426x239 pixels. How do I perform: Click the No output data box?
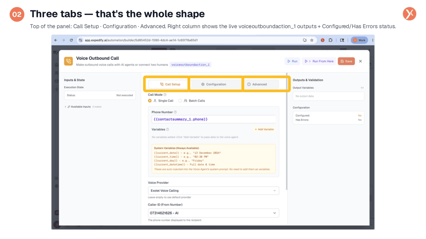coord(328,96)
